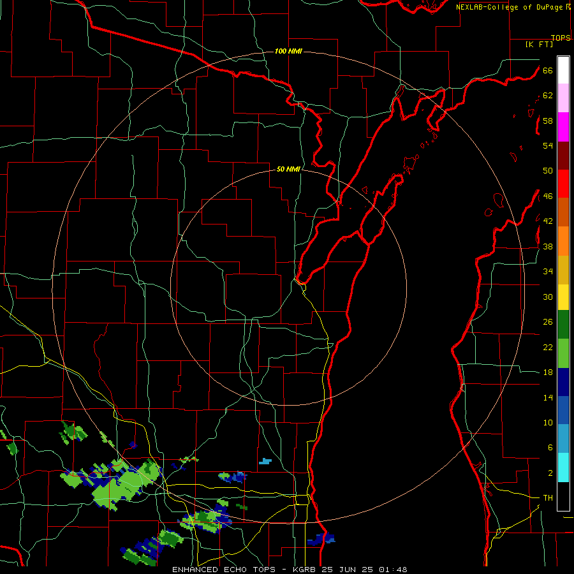Select the dark green legend swatch

(563, 325)
